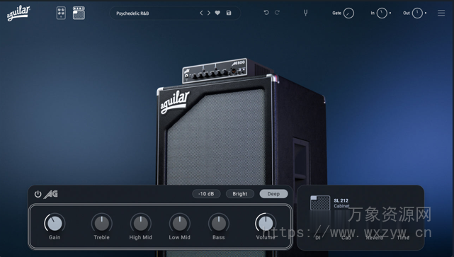Screen dimensions: 454x257
Task: Click the Gain knob
Action: pos(55,223)
